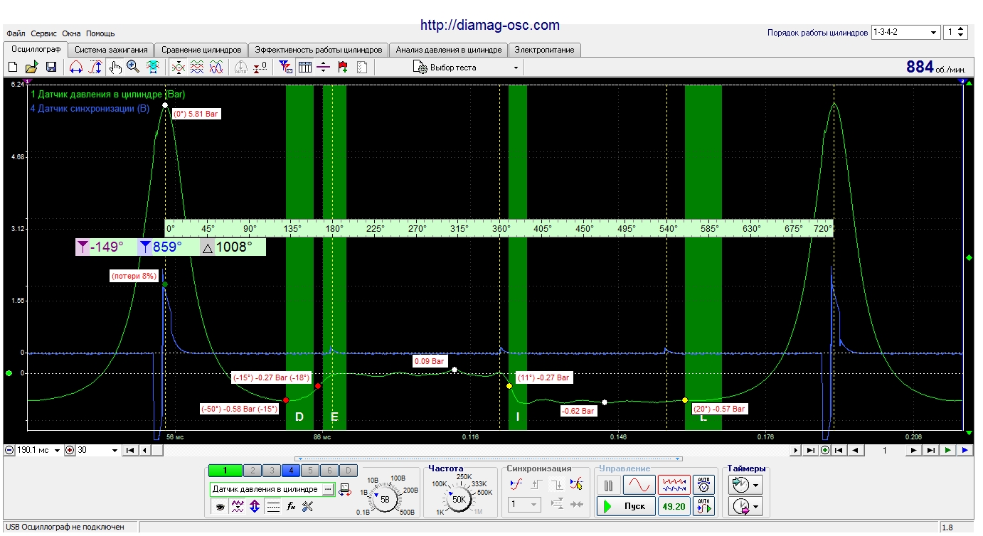Open the Окна menu
Viewport: 983px width, 536px height.
point(71,33)
